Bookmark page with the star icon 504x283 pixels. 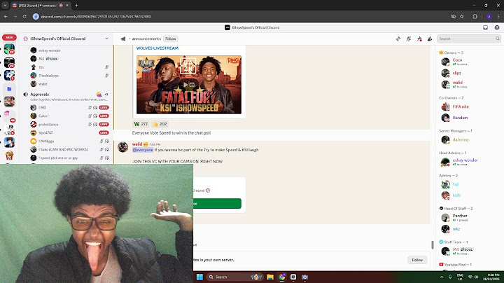point(462,16)
